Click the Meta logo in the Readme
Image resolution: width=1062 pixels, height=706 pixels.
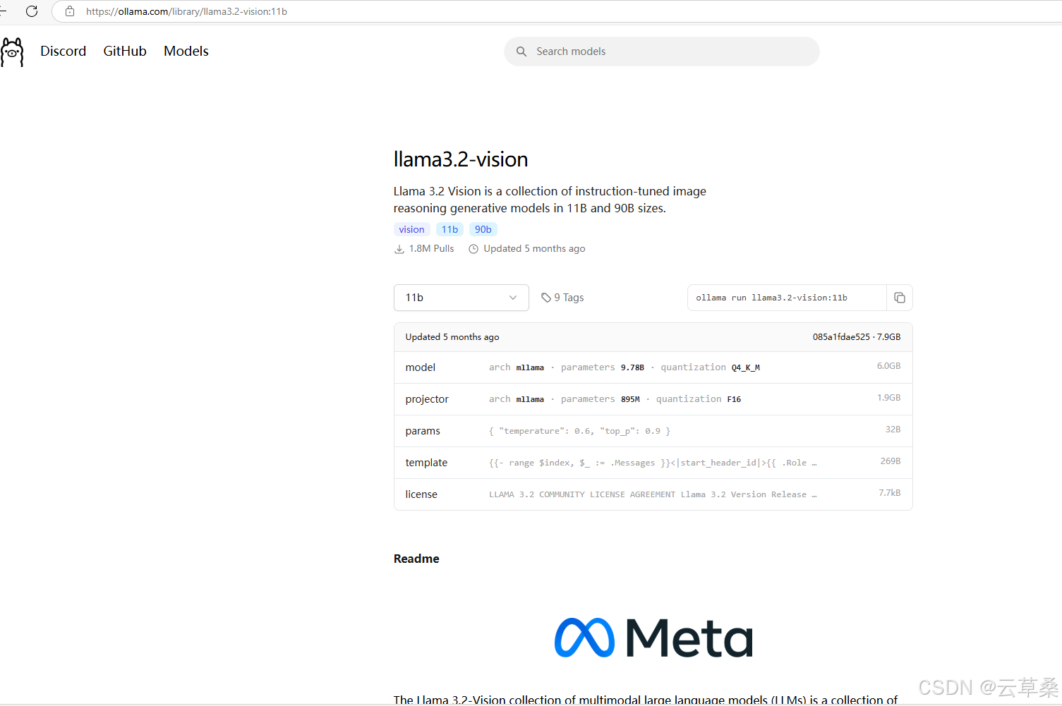tap(653, 638)
